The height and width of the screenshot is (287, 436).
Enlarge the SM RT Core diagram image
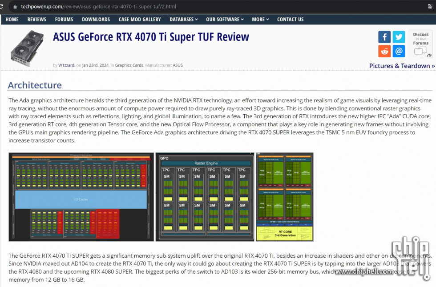[x=284, y=197]
